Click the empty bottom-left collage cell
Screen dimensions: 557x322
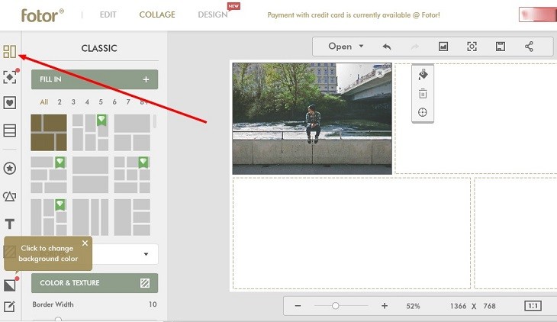click(x=352, y=233)
